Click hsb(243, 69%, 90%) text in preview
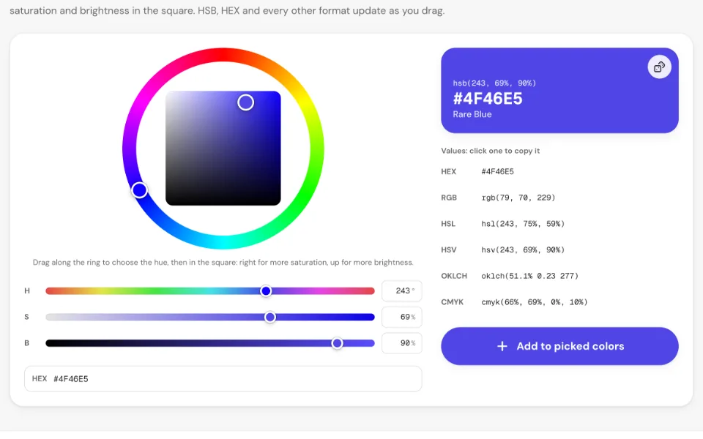Screen dimensions: 703x439 pyautogui.click(x=494, y=83)
